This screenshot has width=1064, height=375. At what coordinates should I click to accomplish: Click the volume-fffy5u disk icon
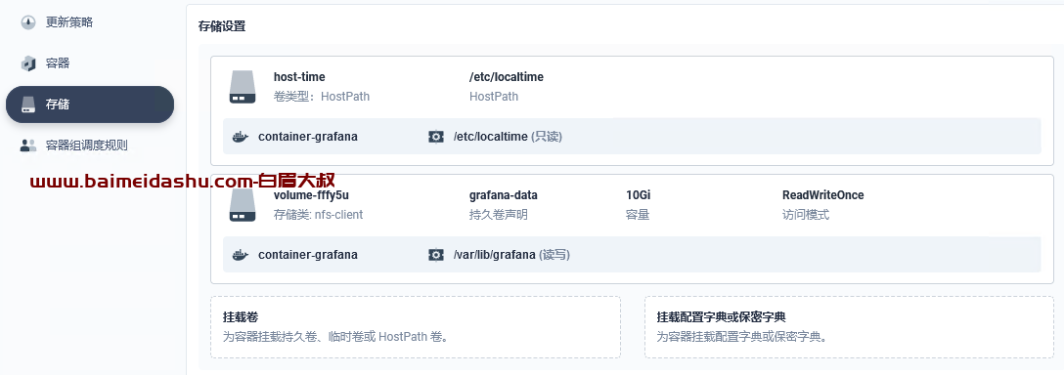coord(243,205)
